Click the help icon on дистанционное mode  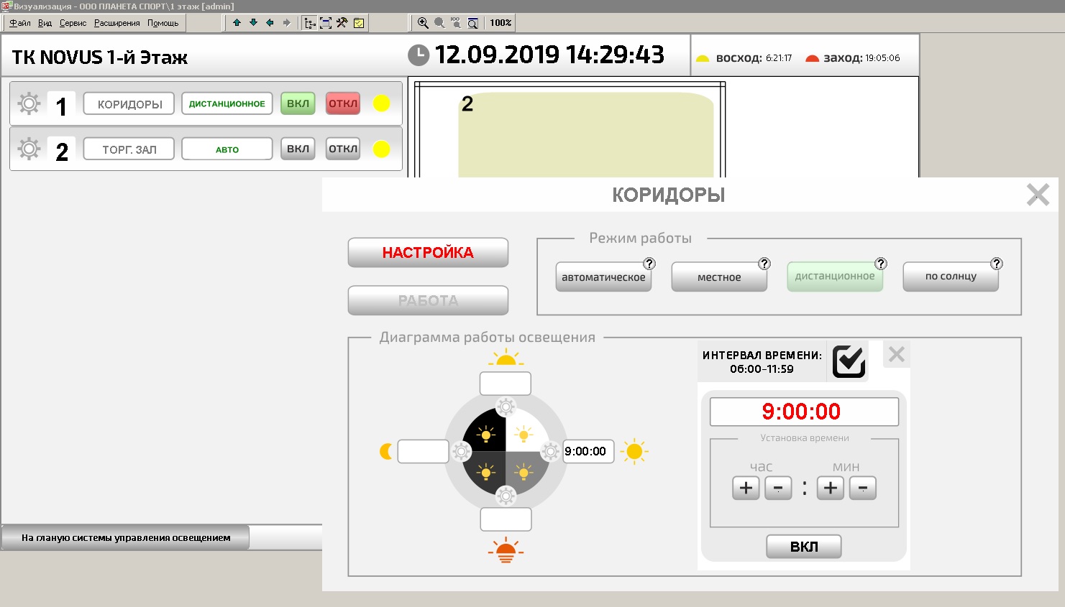881,264
